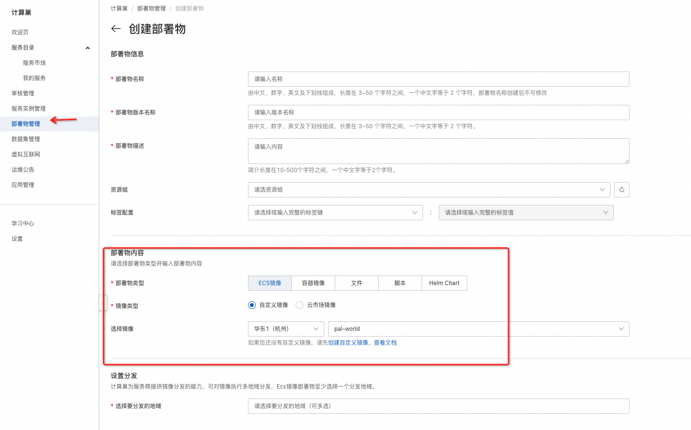This screenshot has width=691, height=430.
Task: Switch to the 容器镜像 type tab
Action: tap(313, 283)
